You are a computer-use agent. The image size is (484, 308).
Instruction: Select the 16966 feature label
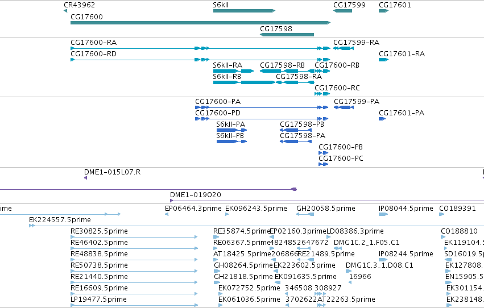(x=360, y=277)
